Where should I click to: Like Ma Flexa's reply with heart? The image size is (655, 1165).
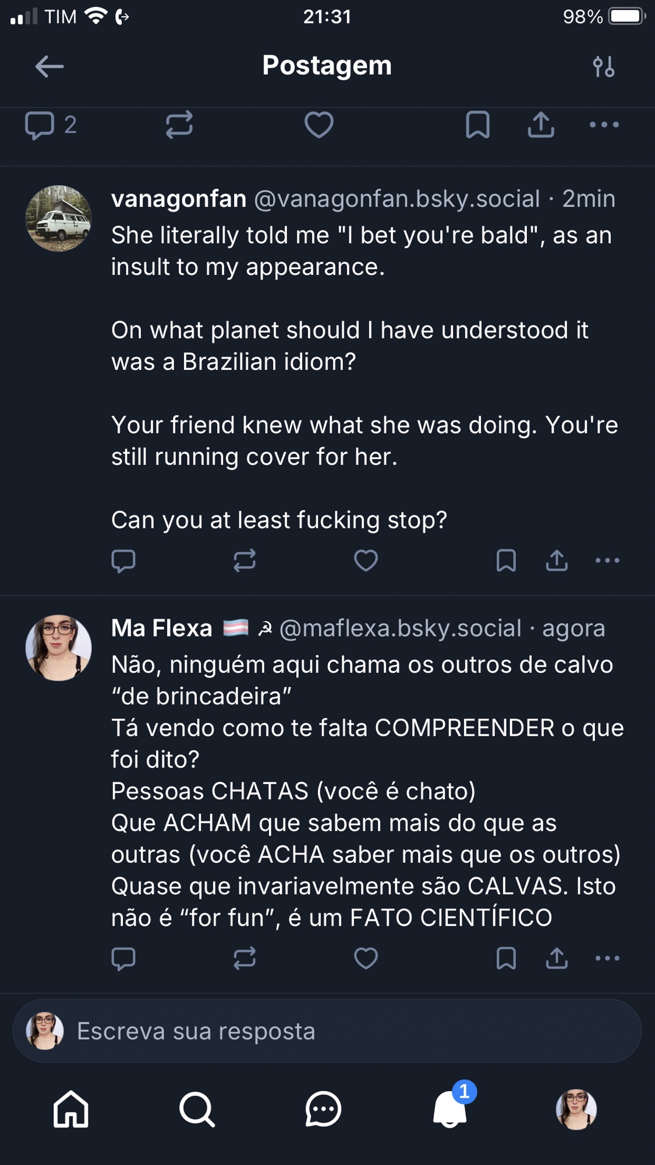366,958
